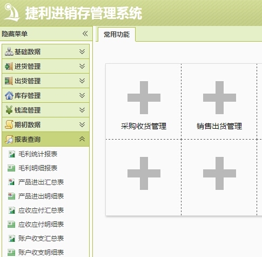Click the sheet icon beside 账户收支明细表

11,252
